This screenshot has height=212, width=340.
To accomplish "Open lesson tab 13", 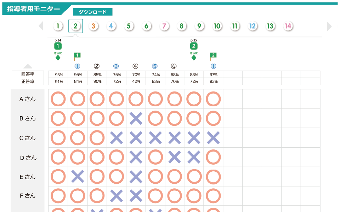I will click(x=270, y=26).
